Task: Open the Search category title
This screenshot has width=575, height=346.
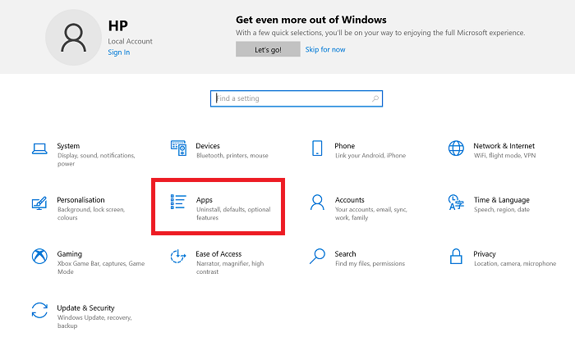Action: [x=345, y=253]
